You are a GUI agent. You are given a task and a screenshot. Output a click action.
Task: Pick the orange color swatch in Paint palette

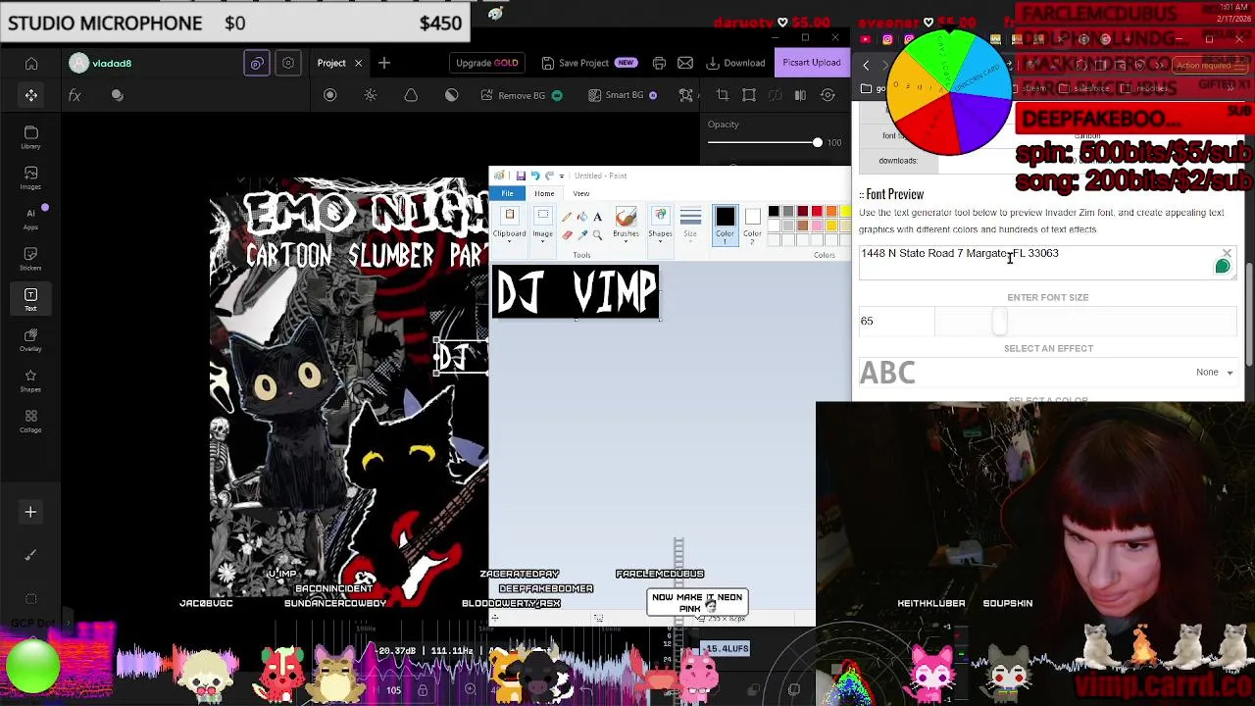pyautogui.click(x=831, y=211)
